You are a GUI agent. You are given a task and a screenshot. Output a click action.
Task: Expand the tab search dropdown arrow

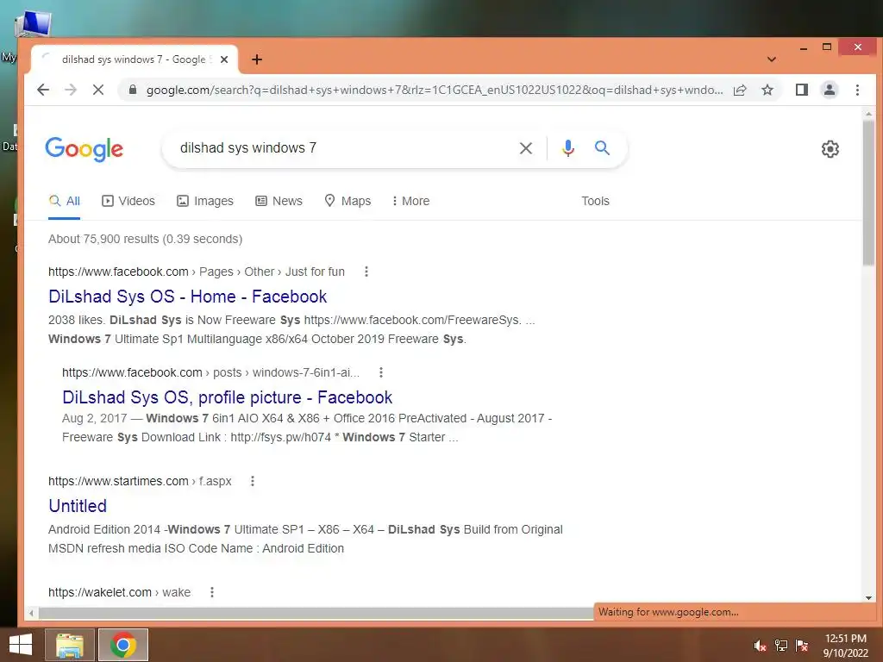(772, 59)
